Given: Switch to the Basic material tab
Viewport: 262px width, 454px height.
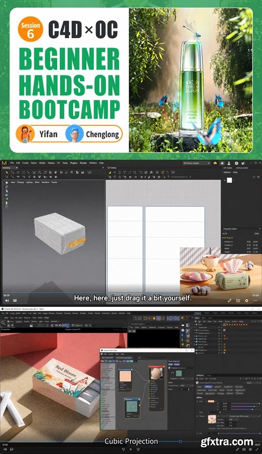Looking at the screenshot, I should point(200,386).
